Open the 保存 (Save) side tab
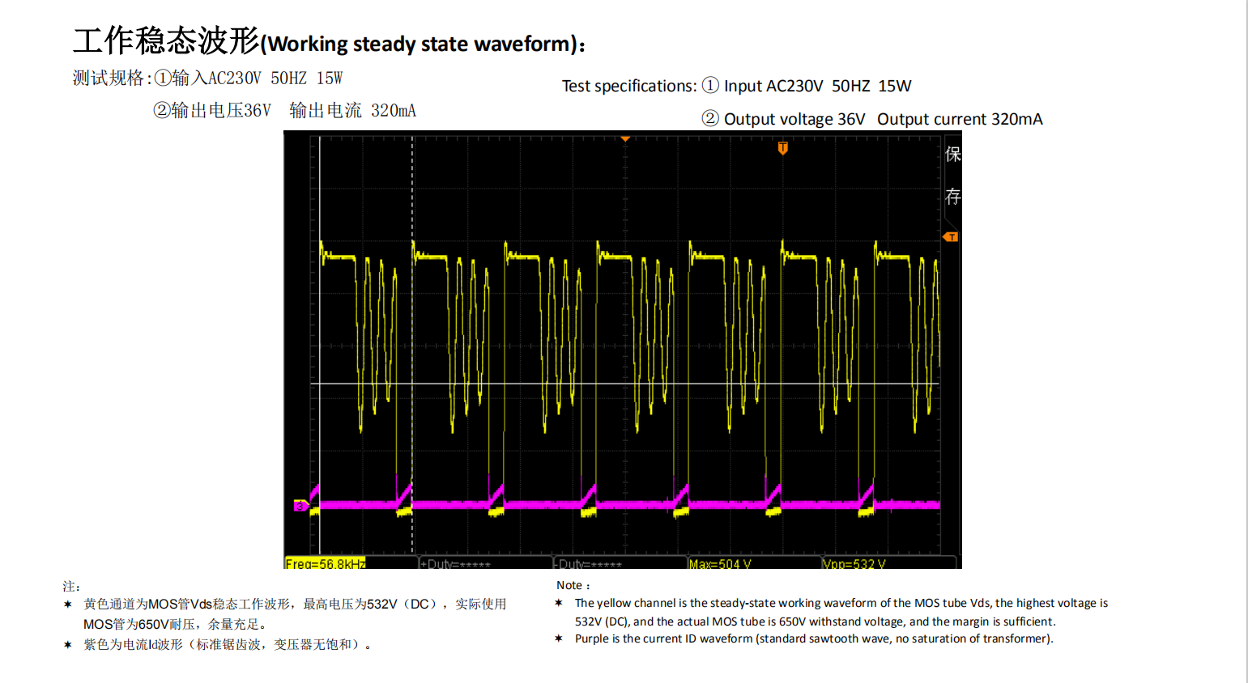Screen dimensions: 1248x683 (952, 175)
